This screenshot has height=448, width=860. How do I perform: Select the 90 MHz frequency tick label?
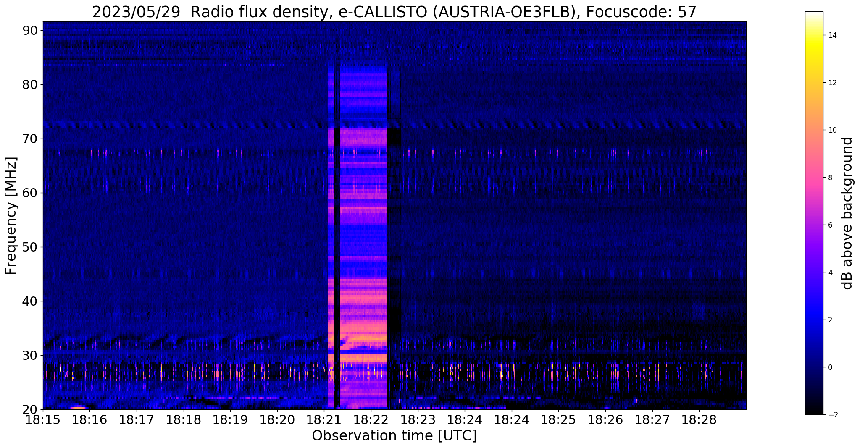31,30
